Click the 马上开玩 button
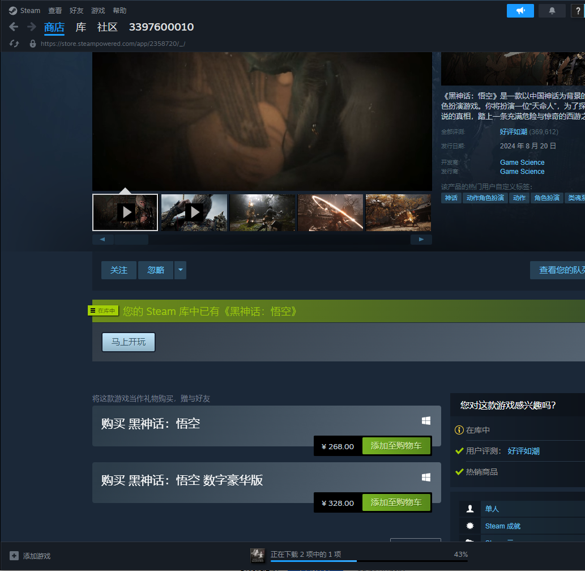Screen dimensions: 585x571 [x=129, y=342]
